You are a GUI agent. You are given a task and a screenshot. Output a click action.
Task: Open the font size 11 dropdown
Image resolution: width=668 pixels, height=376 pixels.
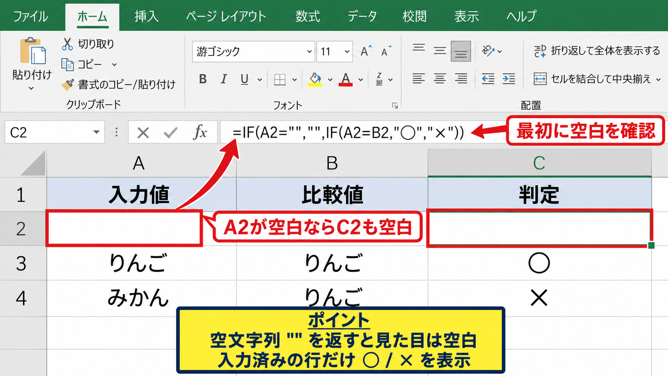[x=347, y=52]
